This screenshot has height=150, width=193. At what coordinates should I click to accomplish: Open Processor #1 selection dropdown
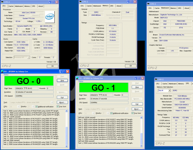tap(29, 57)
